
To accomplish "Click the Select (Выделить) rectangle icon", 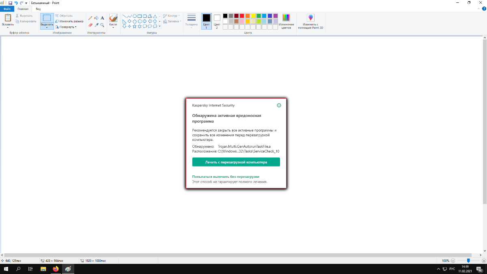I will point(47,18).
